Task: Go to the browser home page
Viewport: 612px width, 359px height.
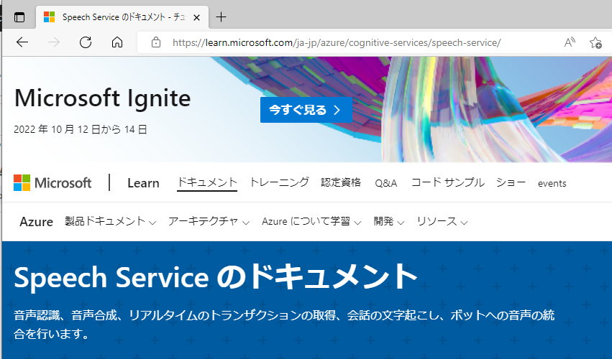Action: 117,42
